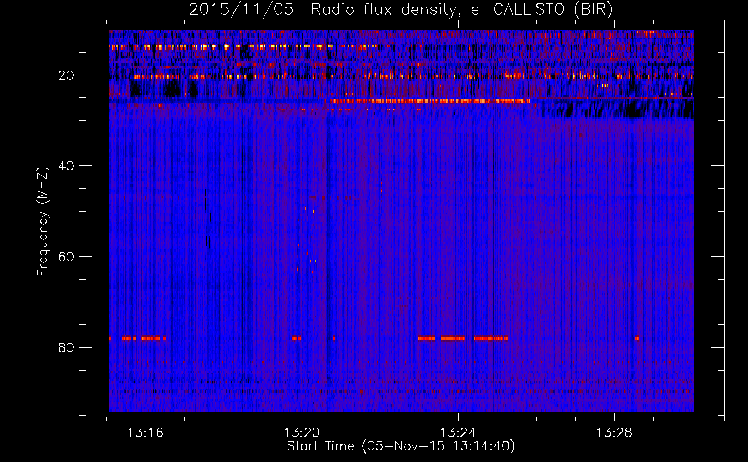This screenshot has height=462, width=748.
Task: Click the 'Frequency (MHZ)' y-axis label
Action: coord(43,222)
